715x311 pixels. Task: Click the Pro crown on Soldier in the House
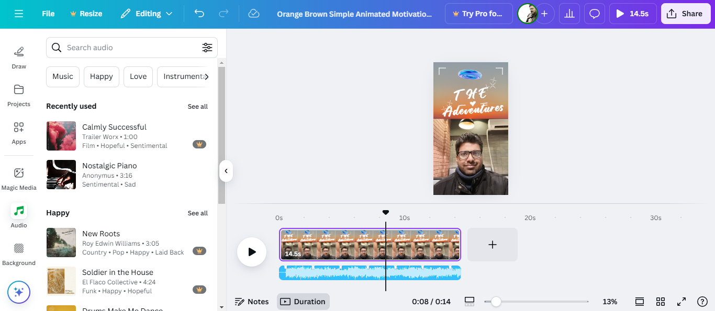tap(199, 290)
